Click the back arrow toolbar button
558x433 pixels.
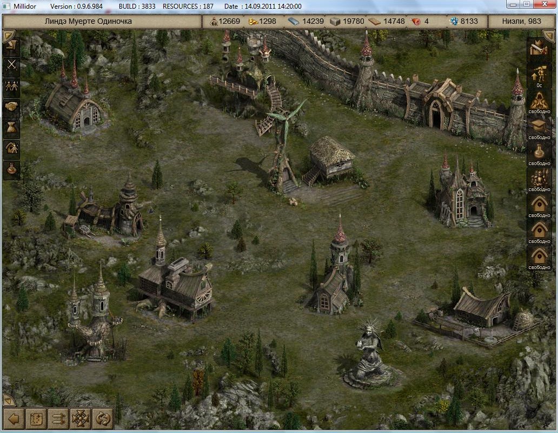tap(14, 418)
